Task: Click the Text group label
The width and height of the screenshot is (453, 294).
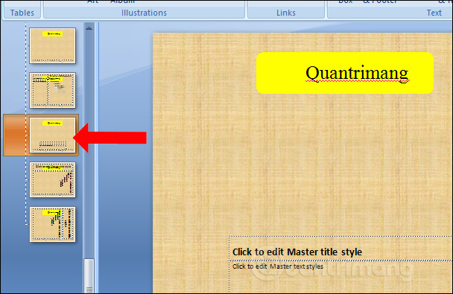Action: (434, 13)
